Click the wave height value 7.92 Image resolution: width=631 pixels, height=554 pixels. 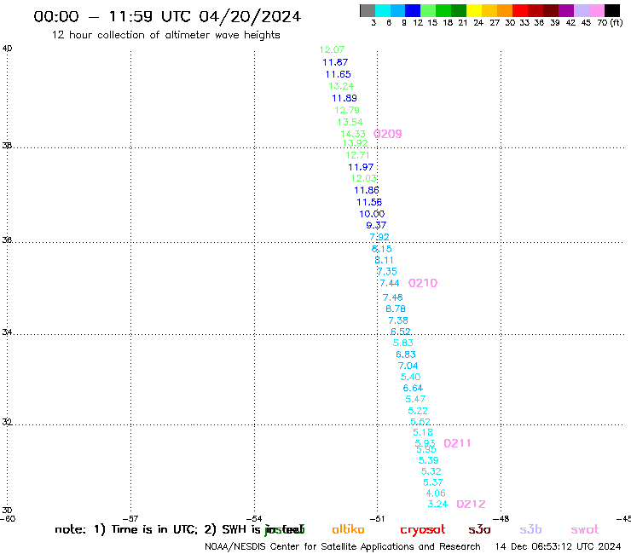379,238
